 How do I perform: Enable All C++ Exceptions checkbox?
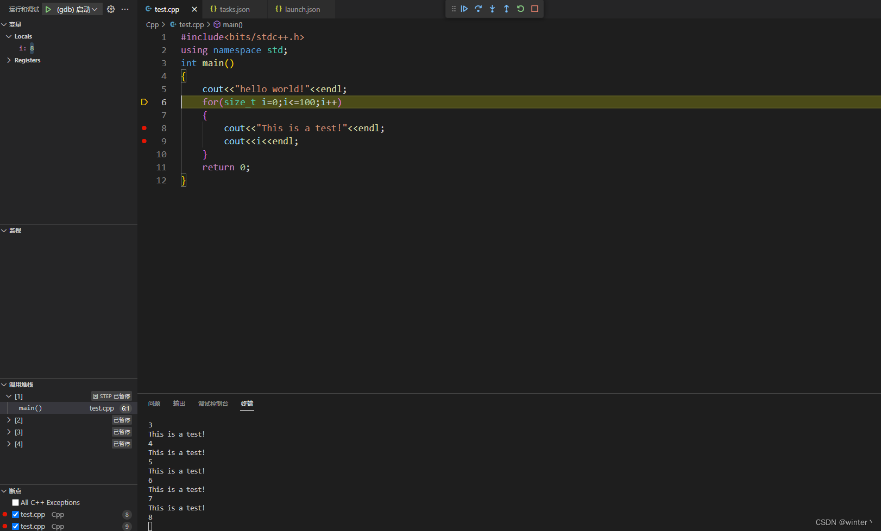tap(16, 503)
